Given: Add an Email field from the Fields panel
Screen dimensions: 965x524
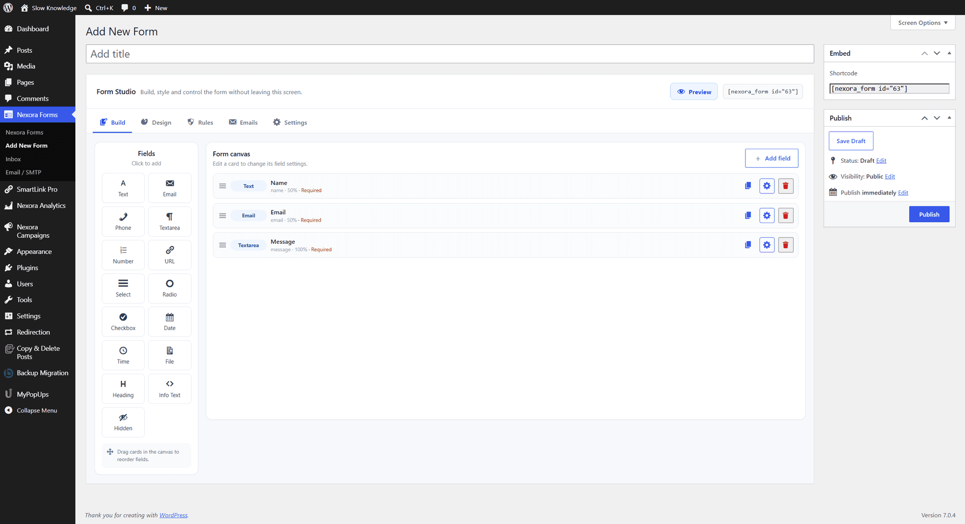Looking at the screenshot, I should coord(170,188).
